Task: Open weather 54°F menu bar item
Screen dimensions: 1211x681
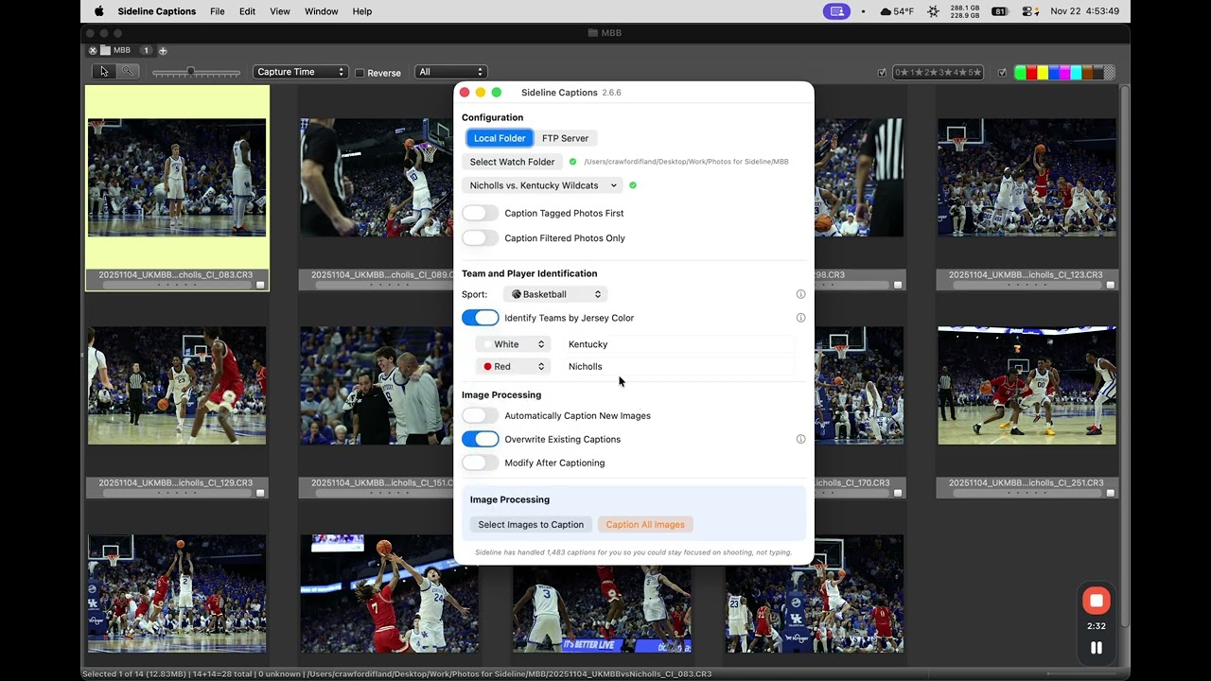Action: point(897,11)
